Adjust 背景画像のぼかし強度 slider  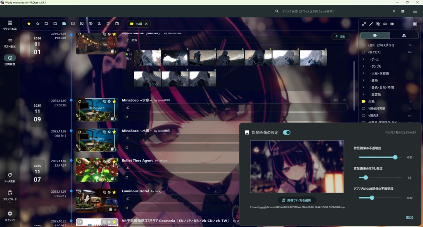click(x=380, y=177)
